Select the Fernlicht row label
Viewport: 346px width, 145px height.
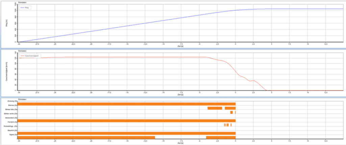click(13, 122)
